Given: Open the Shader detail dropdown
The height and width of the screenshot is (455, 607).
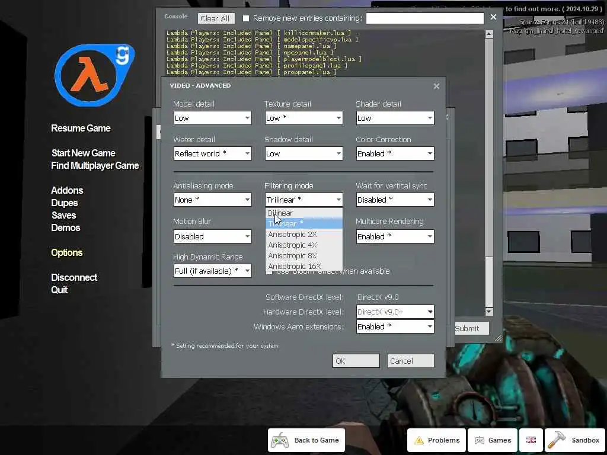Looking at the screenshot, I should click(x=395, y=118).
